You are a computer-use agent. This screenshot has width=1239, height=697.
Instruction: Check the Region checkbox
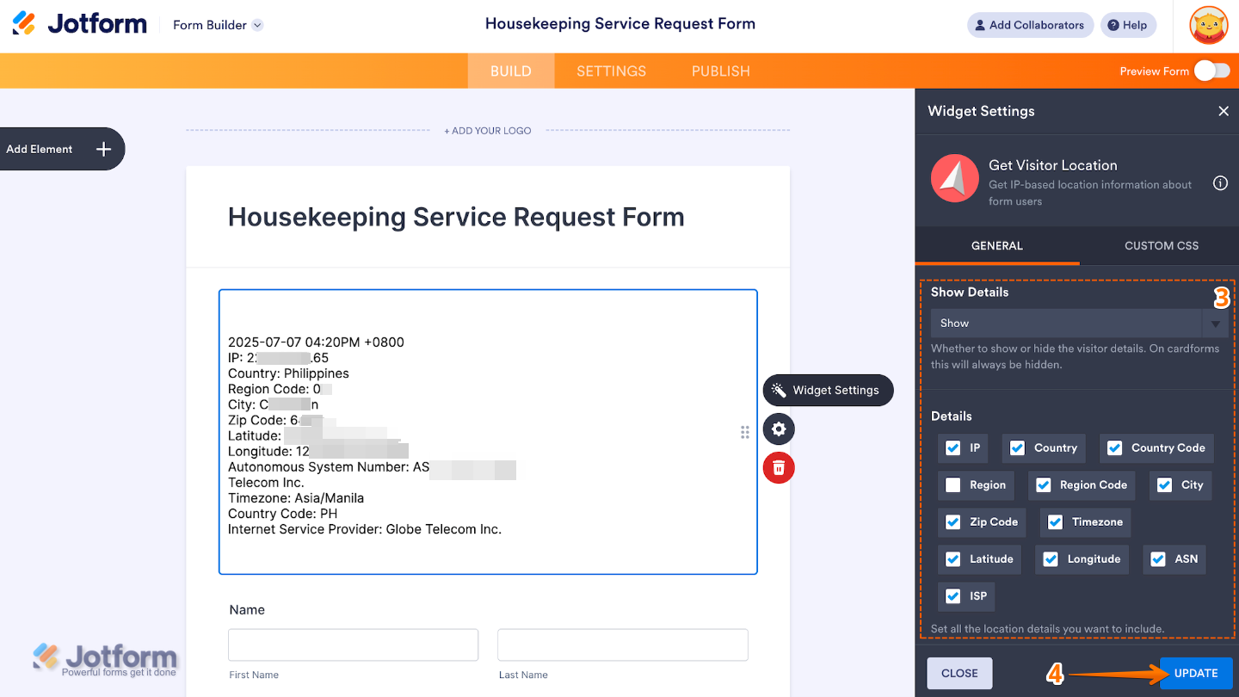pyautogui.click(x=953, y=485)
